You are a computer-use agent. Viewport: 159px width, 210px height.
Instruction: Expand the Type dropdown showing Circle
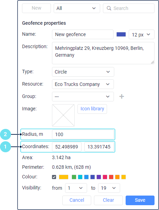click(83, 72)
